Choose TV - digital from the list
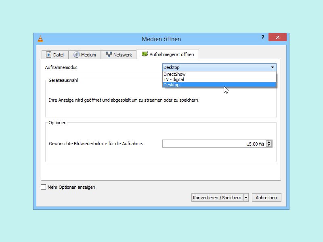Screen dimensions: 323x242 click(219, 79)
